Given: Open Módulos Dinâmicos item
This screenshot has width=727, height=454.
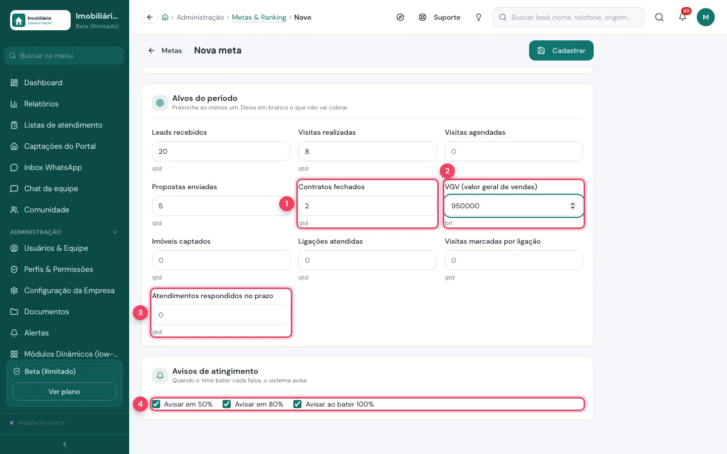Looking at the screenshot, I should [x=65, y=354].
